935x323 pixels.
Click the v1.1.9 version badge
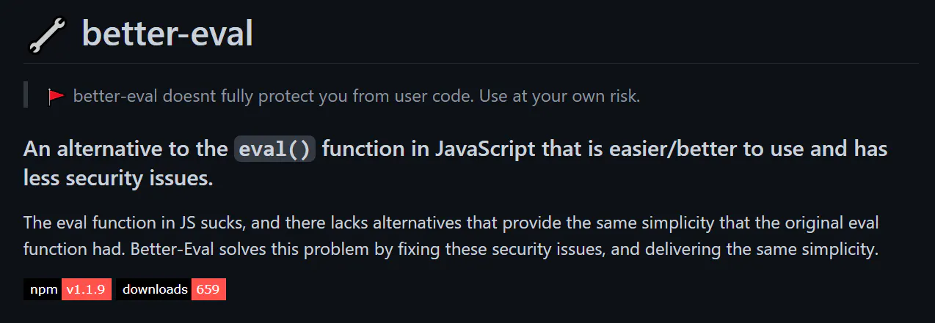click(x=87, y=289)
